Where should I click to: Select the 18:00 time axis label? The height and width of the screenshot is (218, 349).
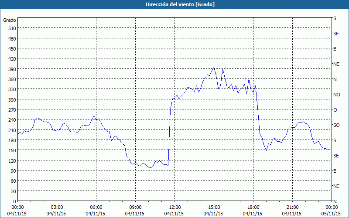(x=253, y=208)
